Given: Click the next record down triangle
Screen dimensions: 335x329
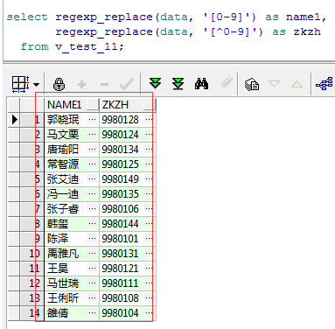Looking at the screenshot, I should pos(274,84).
